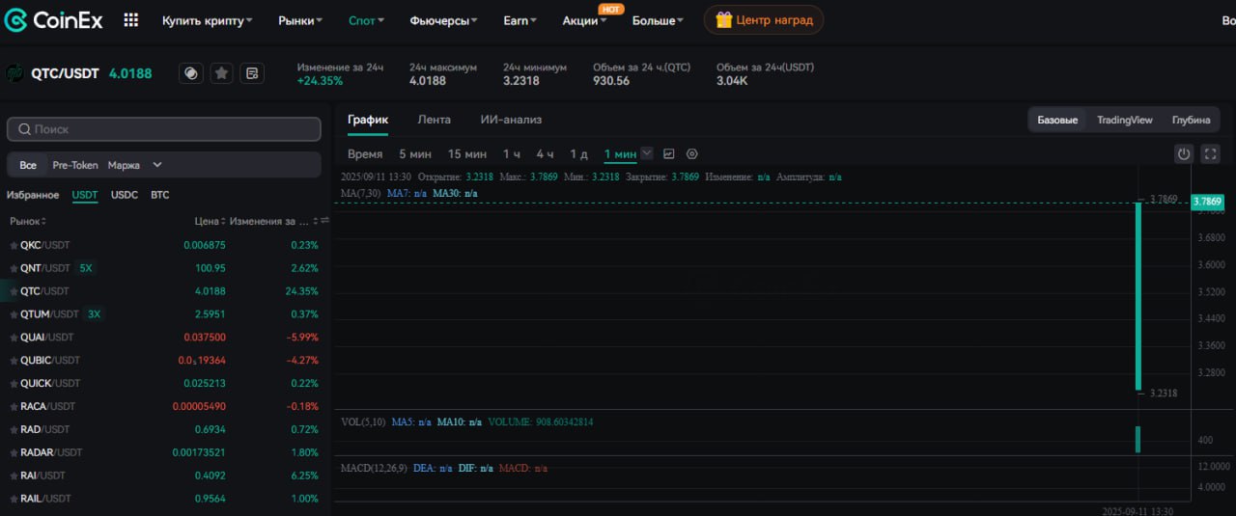This screenshot has height=516, width=1236.
Task: Star the QUICK/USDT market
Action: (x=14, y=384)
